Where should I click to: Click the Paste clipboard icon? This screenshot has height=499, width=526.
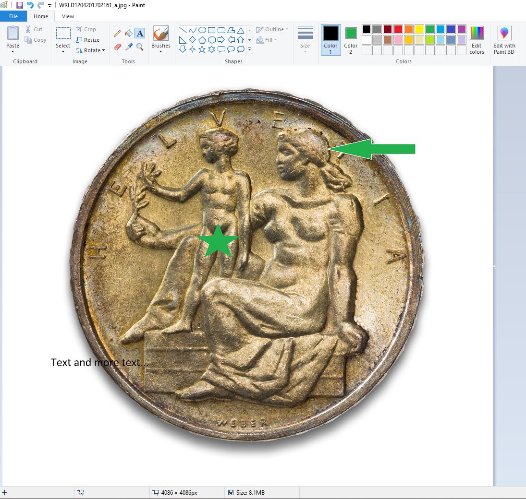[x=13, y=33]
